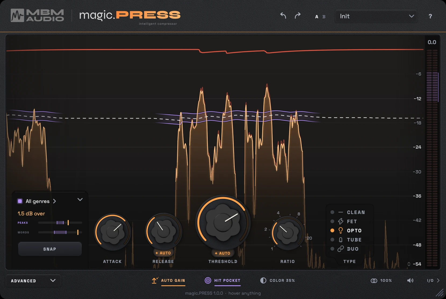Click the redo arrow icon
The height and width of the screenshot is (299, 446).
point(297,16)
